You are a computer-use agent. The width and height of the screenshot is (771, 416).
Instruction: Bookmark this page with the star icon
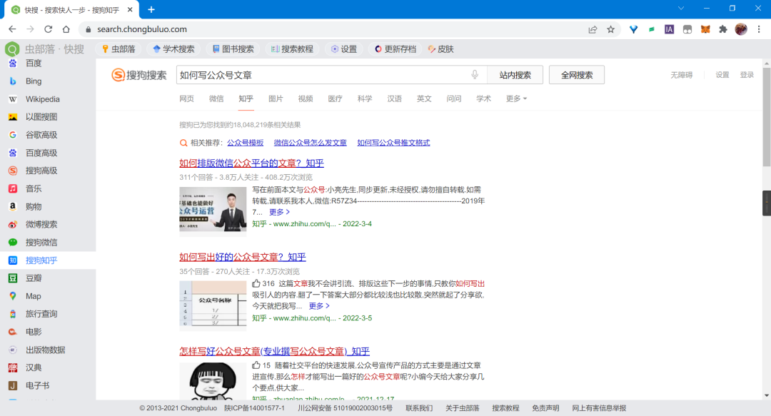(x=610, y=29)
